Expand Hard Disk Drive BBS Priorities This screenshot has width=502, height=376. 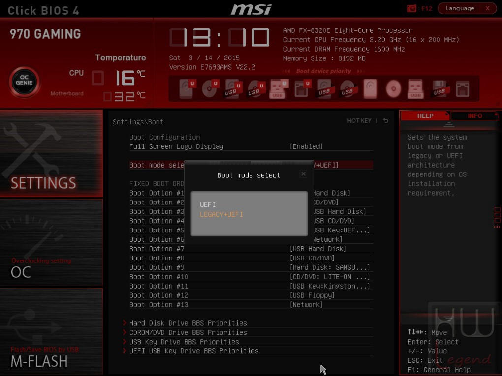pos(188,323)
